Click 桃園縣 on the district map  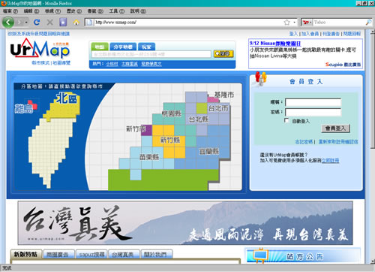(x=172, y=113)
